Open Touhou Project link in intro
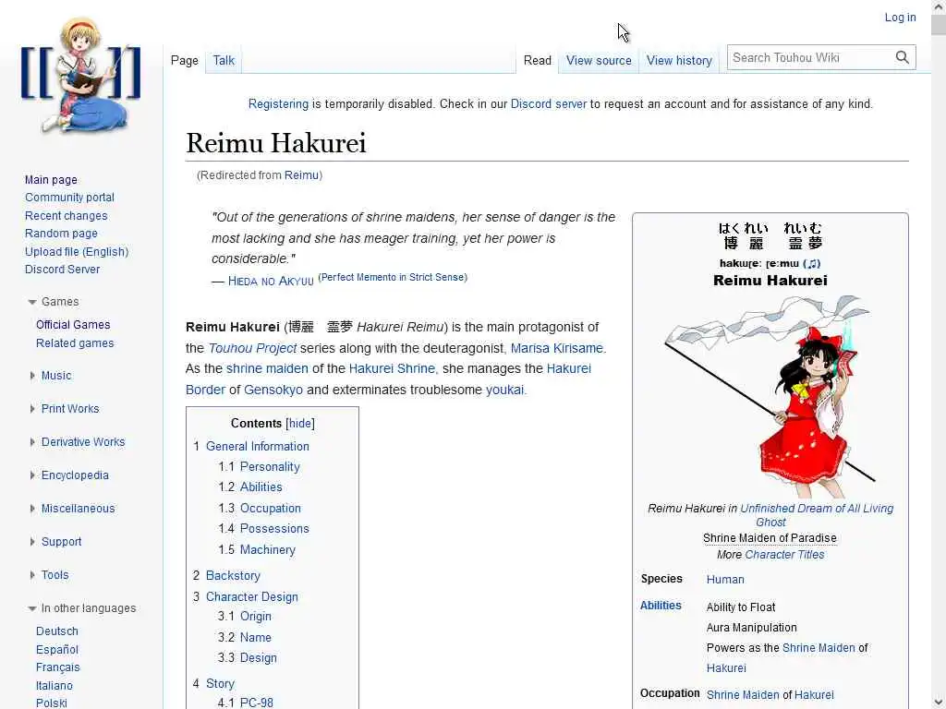946x709 pixels. (x=252, y=348)
